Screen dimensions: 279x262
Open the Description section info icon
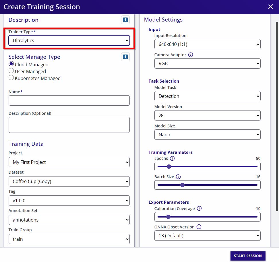[x=125, y=20]
